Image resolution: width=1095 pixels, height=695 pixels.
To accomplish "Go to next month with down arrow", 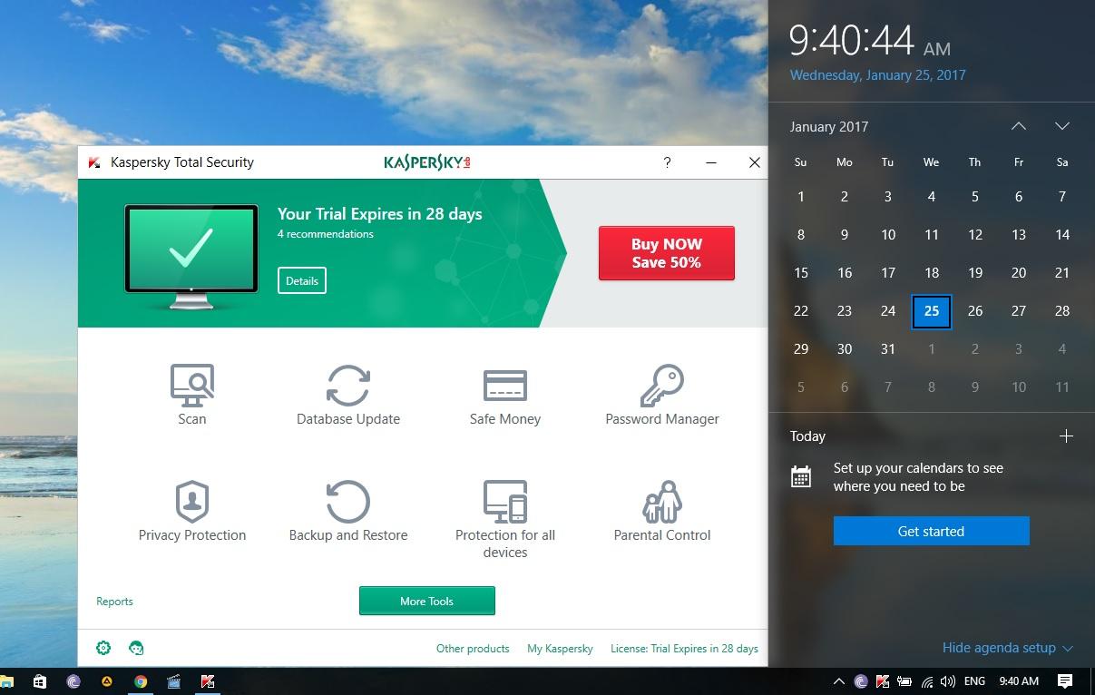I will [x=1062, y=126].
